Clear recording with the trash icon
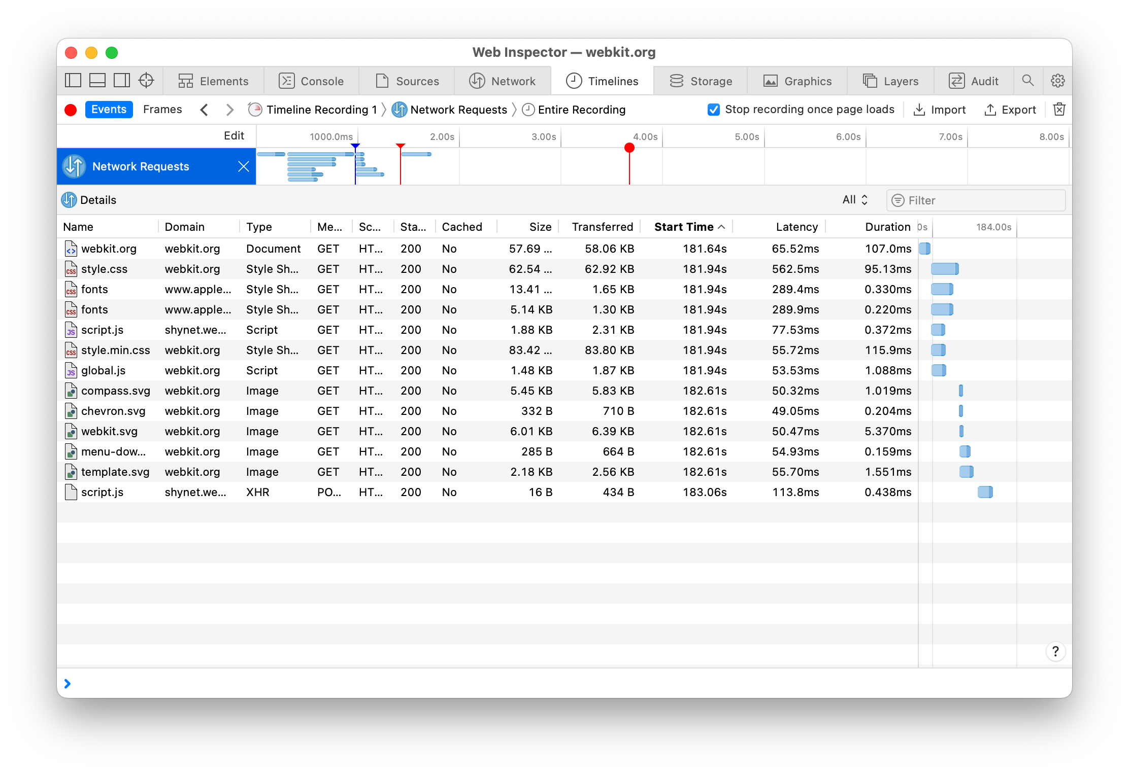This screenshot has width=1129, height=773. (1059, 110)
